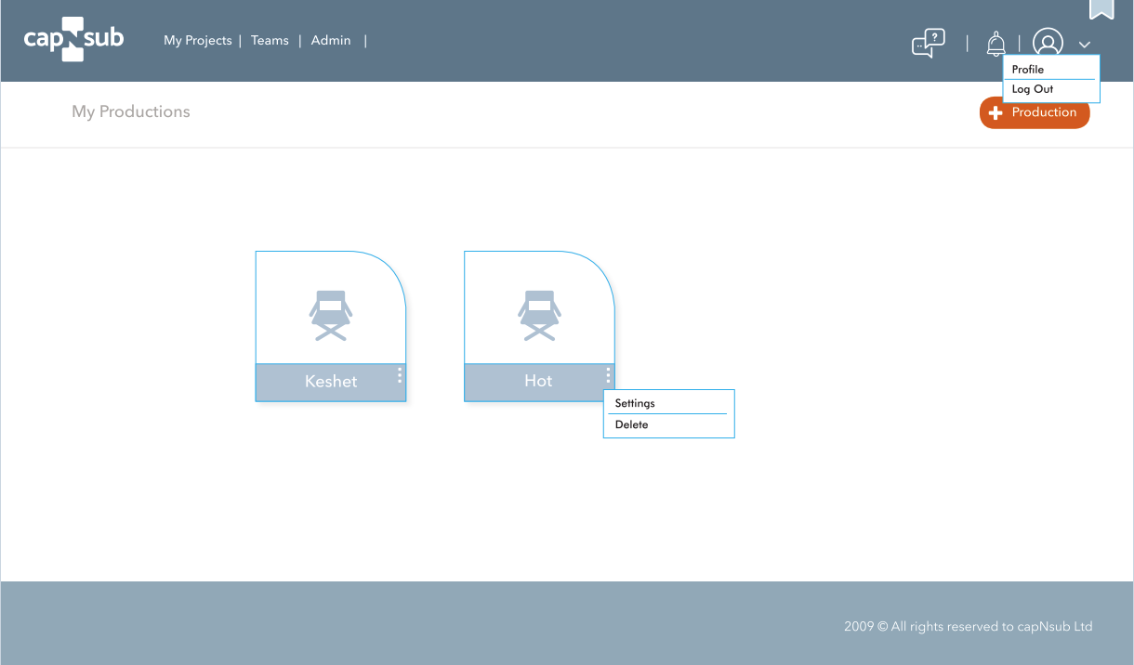Click the Keshet director chair icon
Image resolution: width=1134 pixels, height=665 pixels.
pos(331,316)
